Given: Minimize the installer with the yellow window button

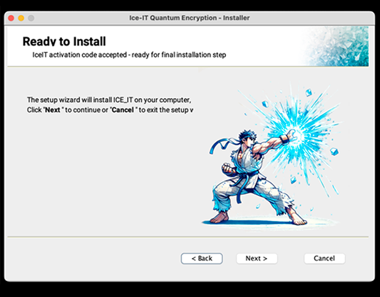Looking at the screenshot, I should (x=21, y=18).
